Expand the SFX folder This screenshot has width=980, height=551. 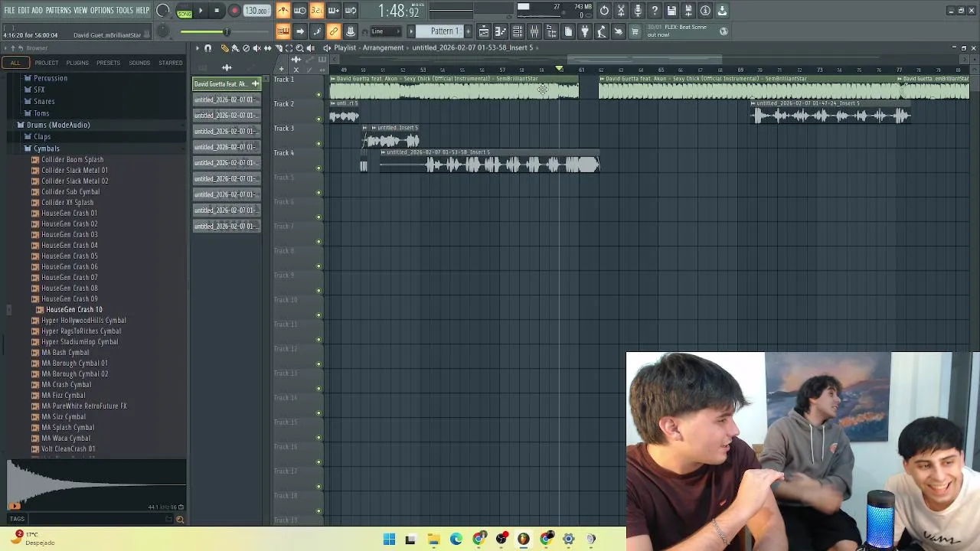pyautogui.click(x=39, y=90)
